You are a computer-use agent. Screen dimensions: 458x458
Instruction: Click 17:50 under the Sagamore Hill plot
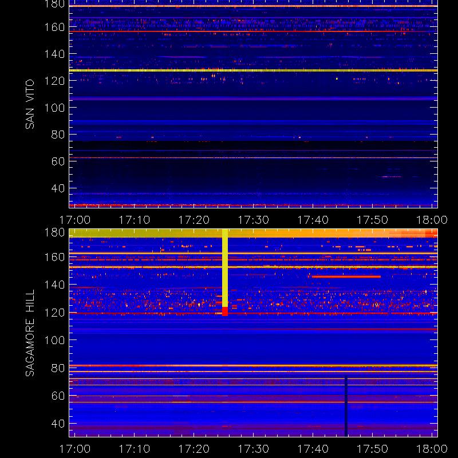click(x=373, y=449)
